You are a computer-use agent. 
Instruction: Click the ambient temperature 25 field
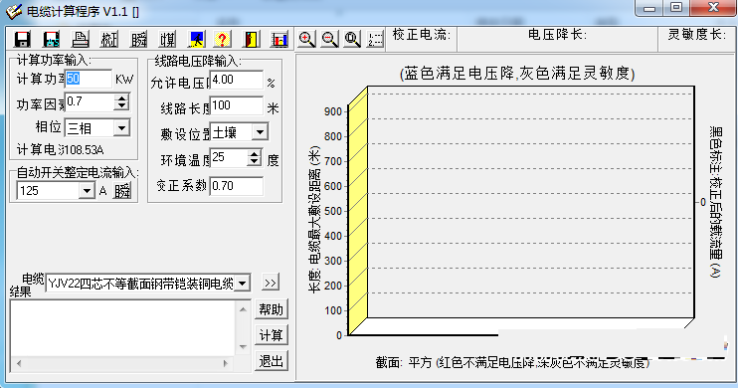pyautogui.click(x=229, y=158)
